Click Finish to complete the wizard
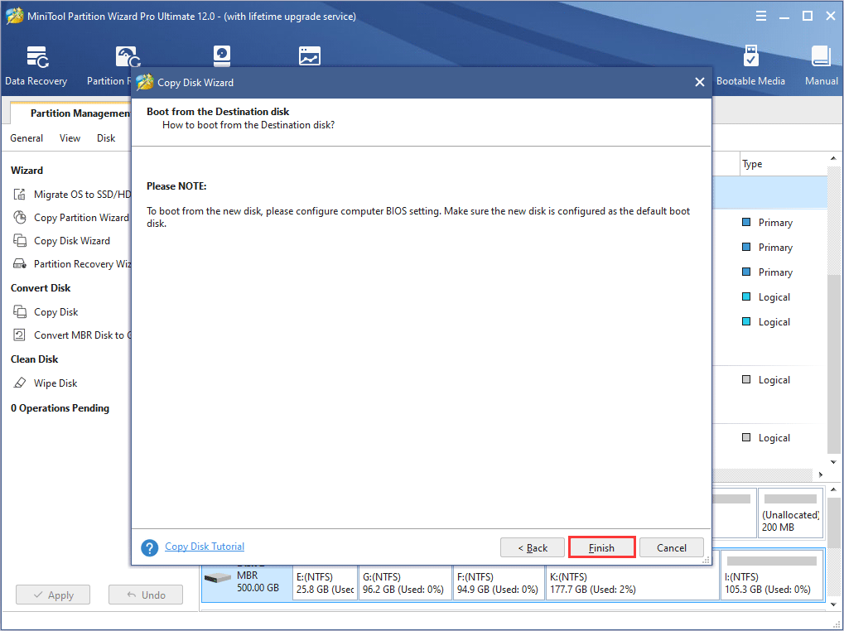The height and width of the screenshot is (631, 844). 601,547
